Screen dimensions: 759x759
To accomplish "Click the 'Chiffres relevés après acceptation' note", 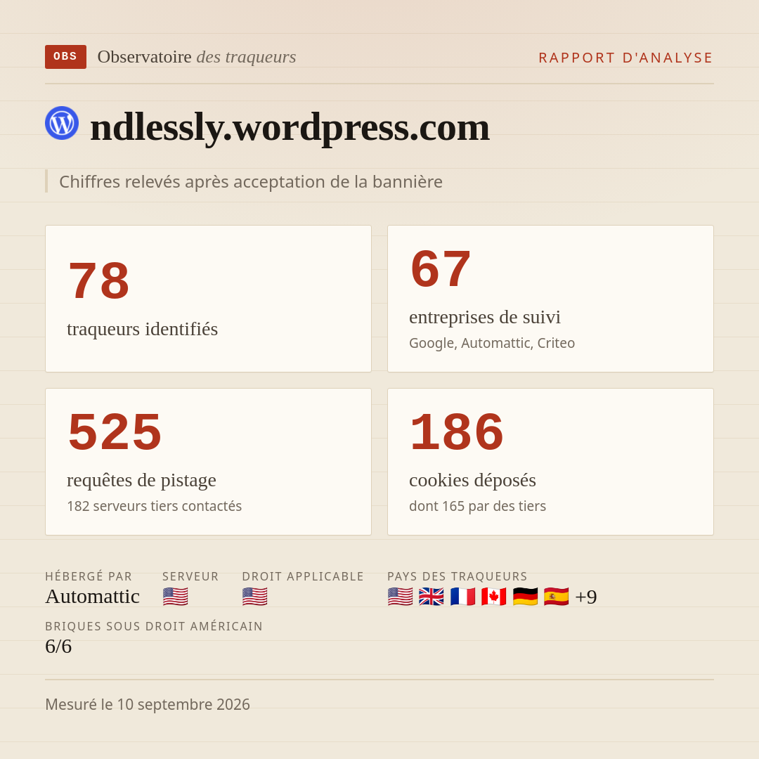I will tap(251, 181).
